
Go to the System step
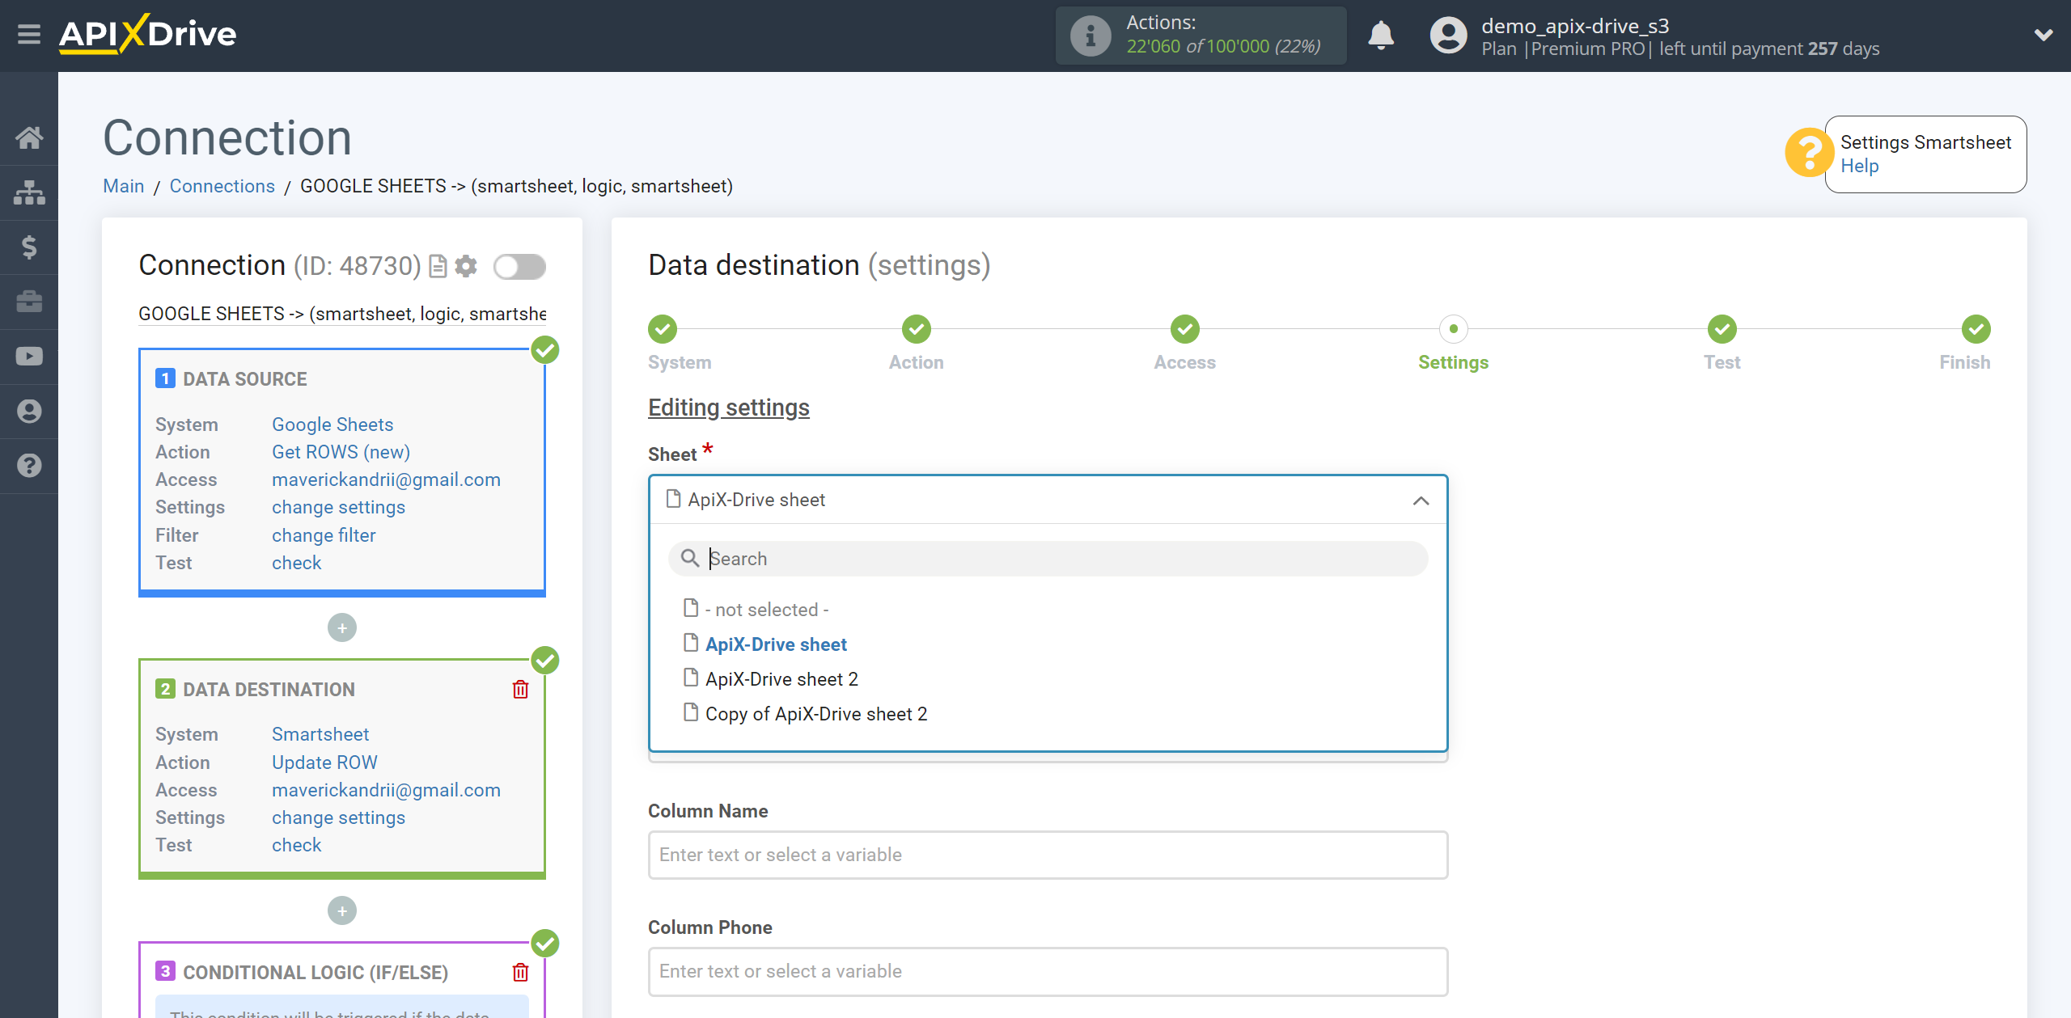[x=663, y=329]
